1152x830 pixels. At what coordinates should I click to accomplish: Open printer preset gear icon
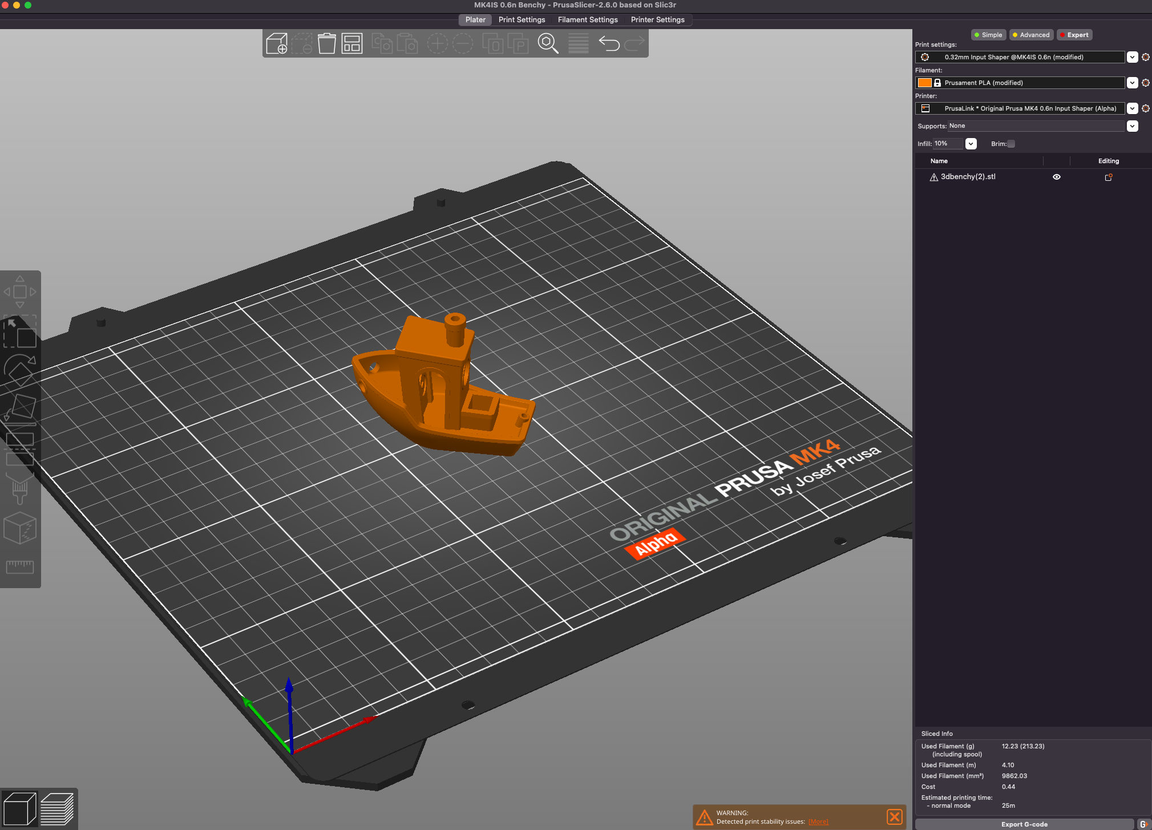1145,108
